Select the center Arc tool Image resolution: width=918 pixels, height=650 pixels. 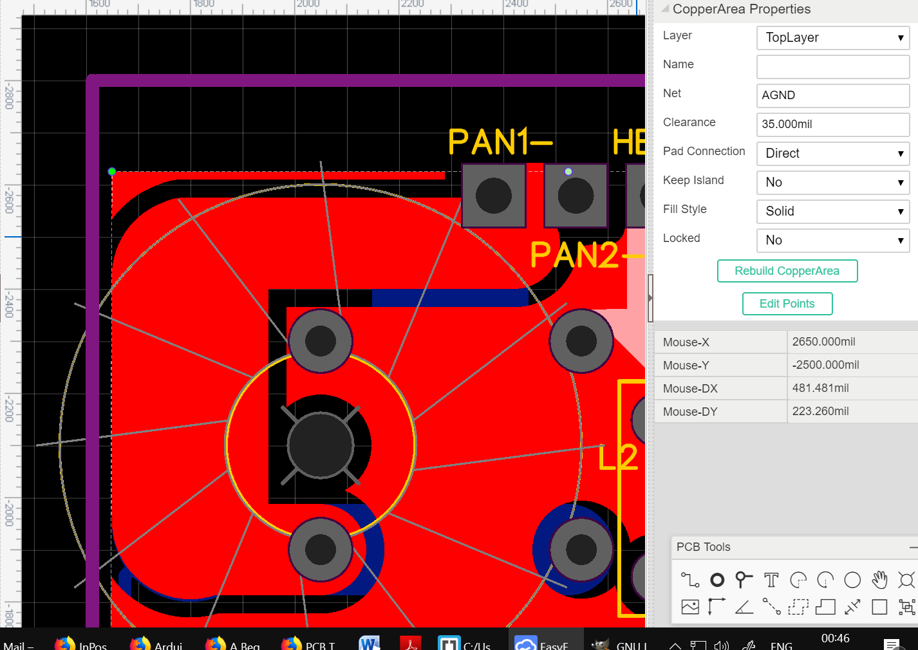(825, 580)
